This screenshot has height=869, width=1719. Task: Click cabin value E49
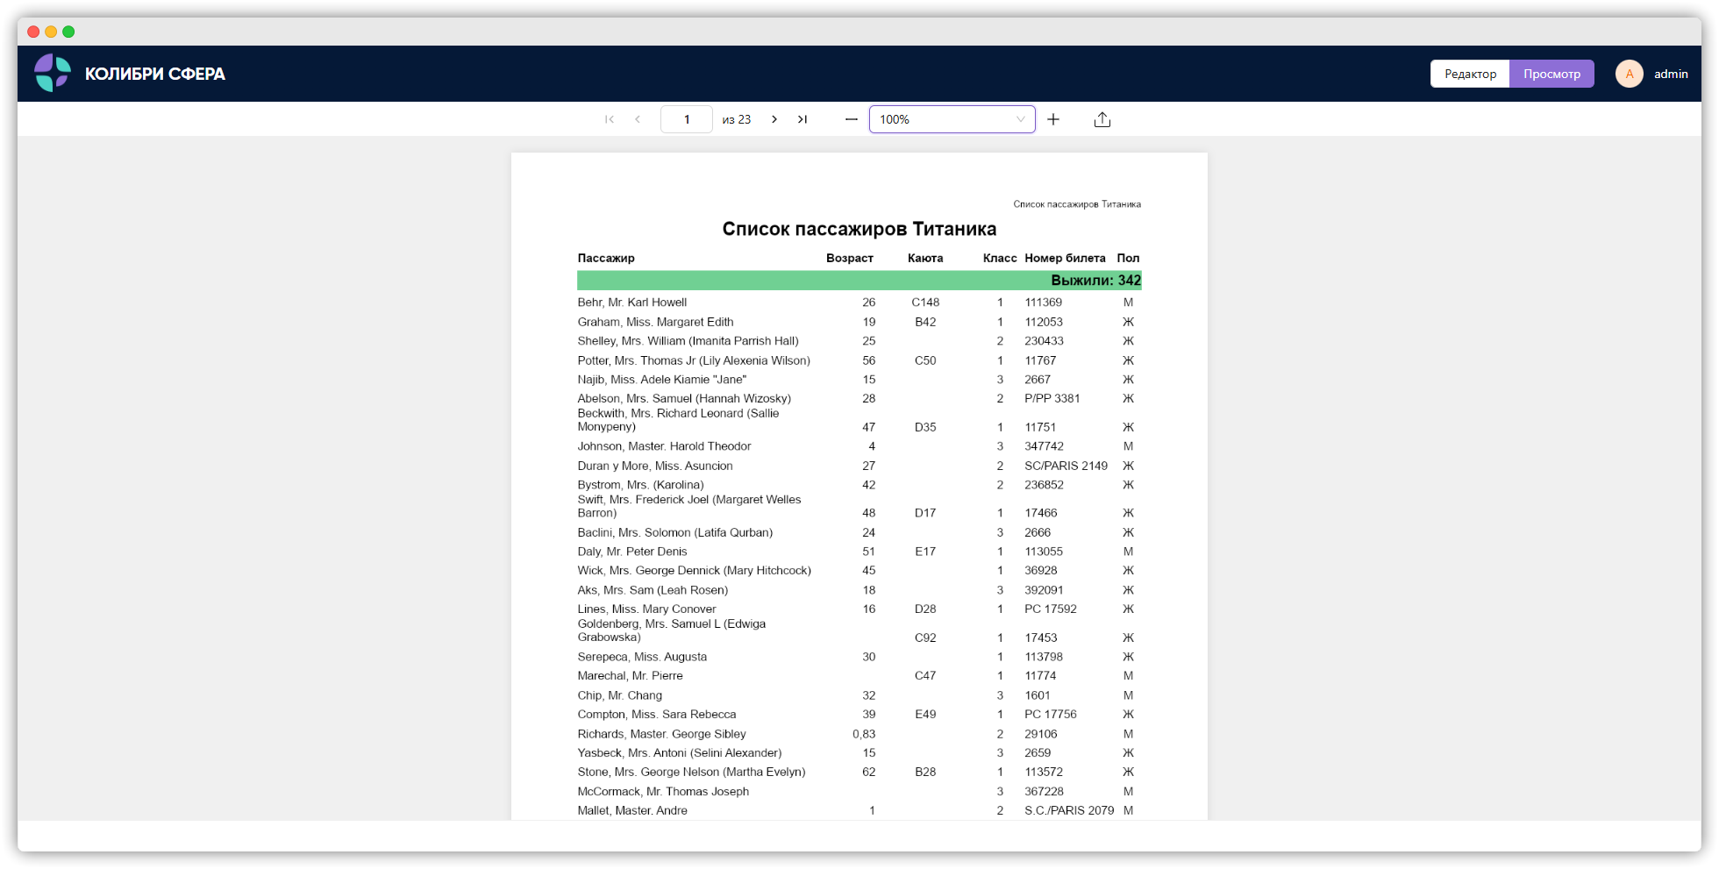tap(925, 714)
